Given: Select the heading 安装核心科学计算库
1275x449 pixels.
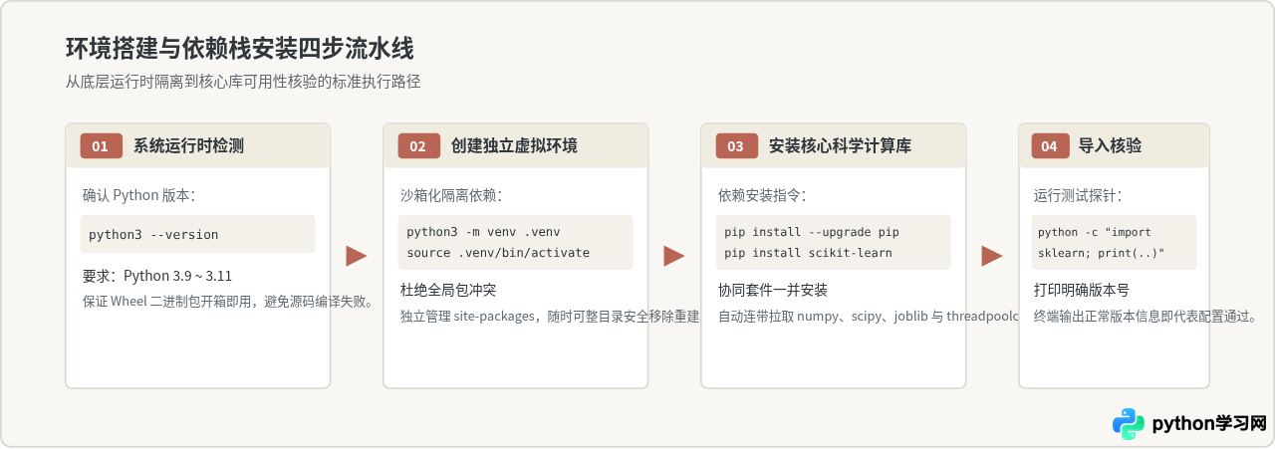Looking at the screenshot, I should pyautogui.click(x=840, y=146).
